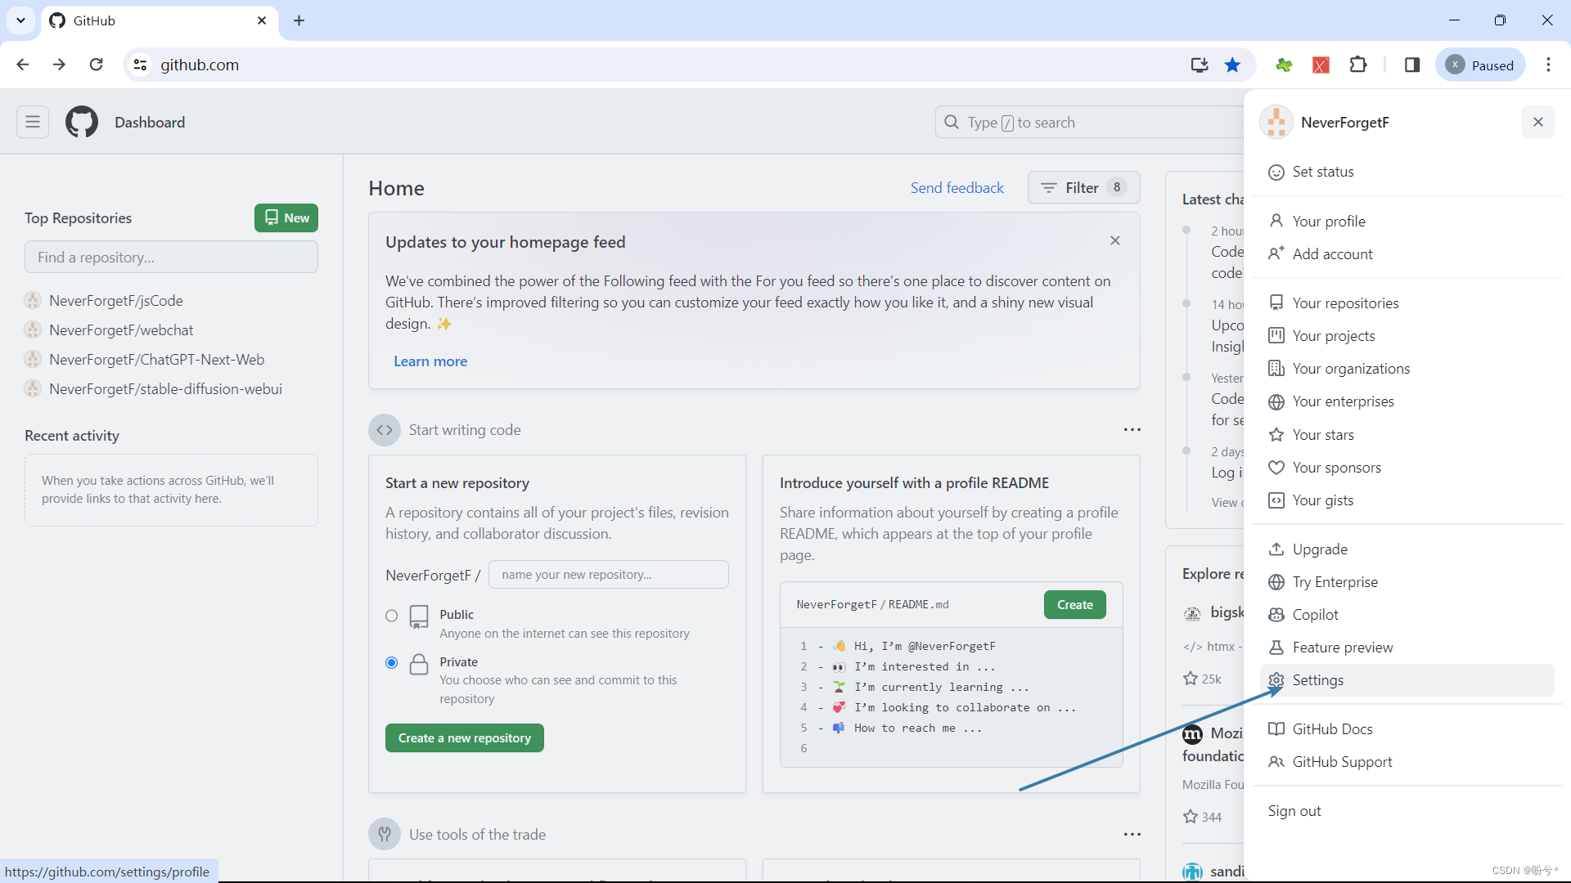Click the heart icon by Your sponsors
Viewport: 1571px width, 883px height.
(1276, 468)
